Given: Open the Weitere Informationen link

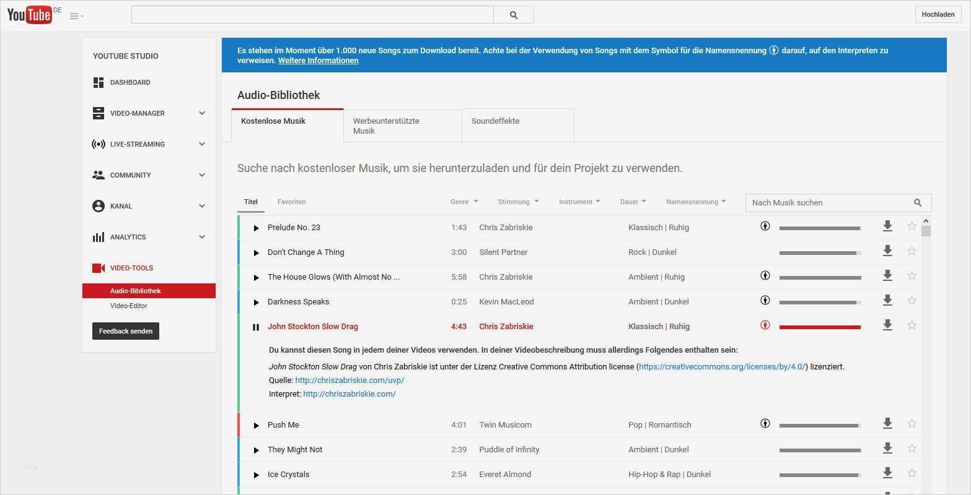Looking at the screenshot, I should (318, 61).
